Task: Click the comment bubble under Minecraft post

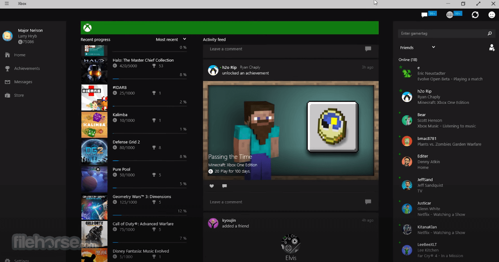Action: [x=224, y=186]
